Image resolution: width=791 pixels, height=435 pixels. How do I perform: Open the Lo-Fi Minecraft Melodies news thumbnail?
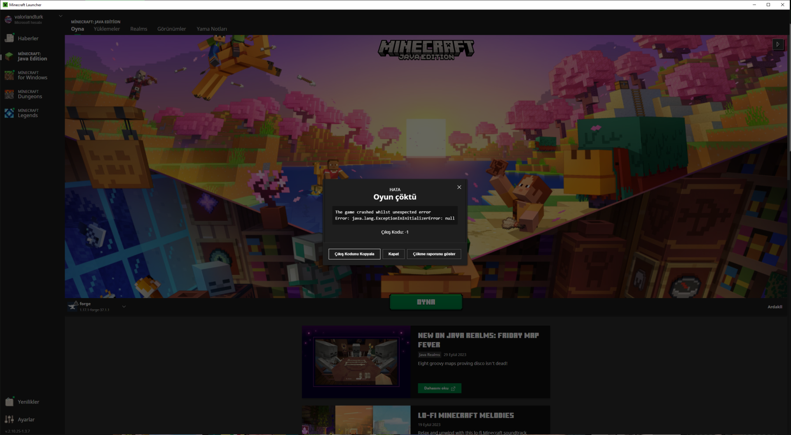(x=356, y=420)
